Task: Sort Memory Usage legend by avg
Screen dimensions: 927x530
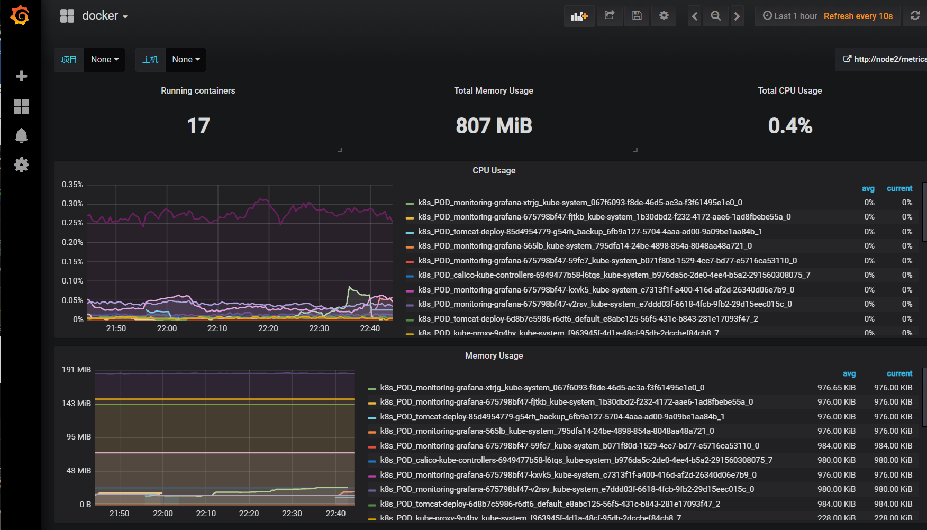Action: coord(849,374)
